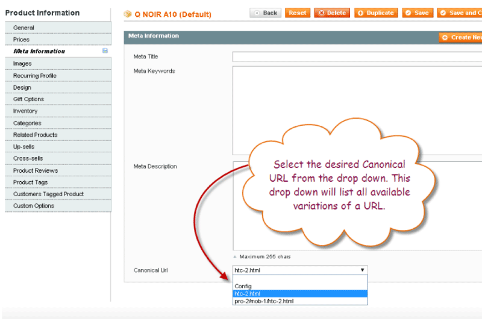
Task: Click into the Meta Description text area
Action: (357, 206)
